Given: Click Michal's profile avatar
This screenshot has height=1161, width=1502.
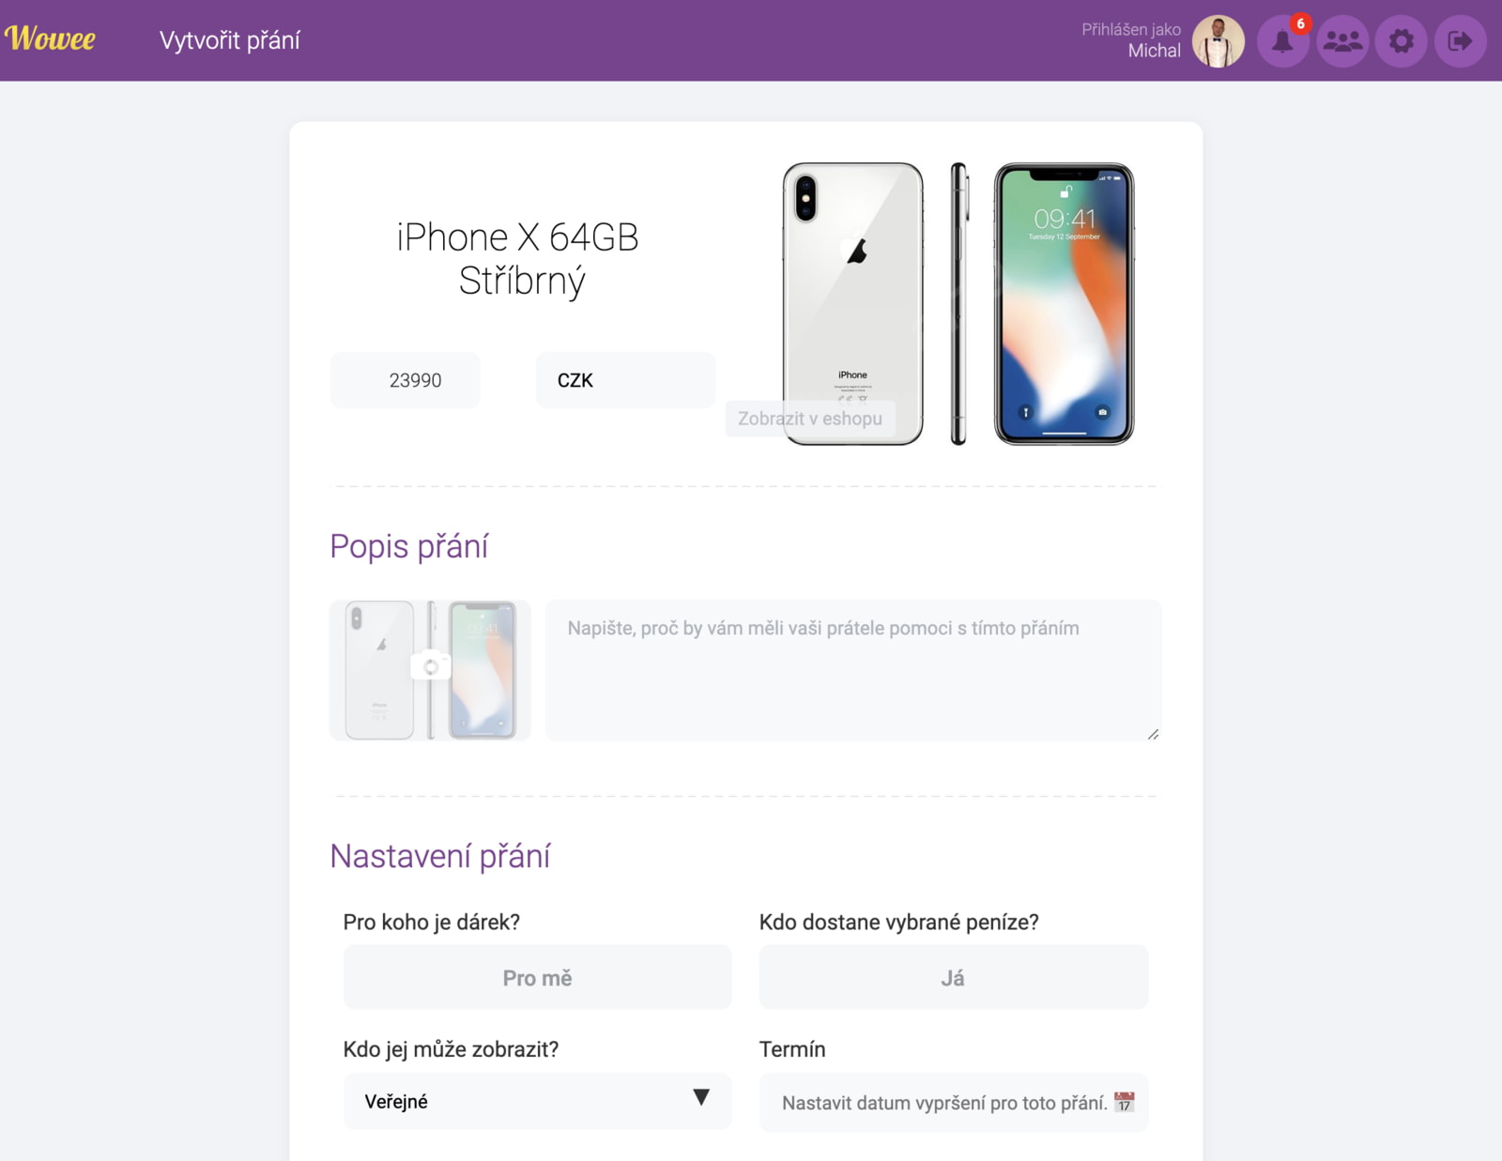Looking at the screenshot, I should pos(1218,41).
